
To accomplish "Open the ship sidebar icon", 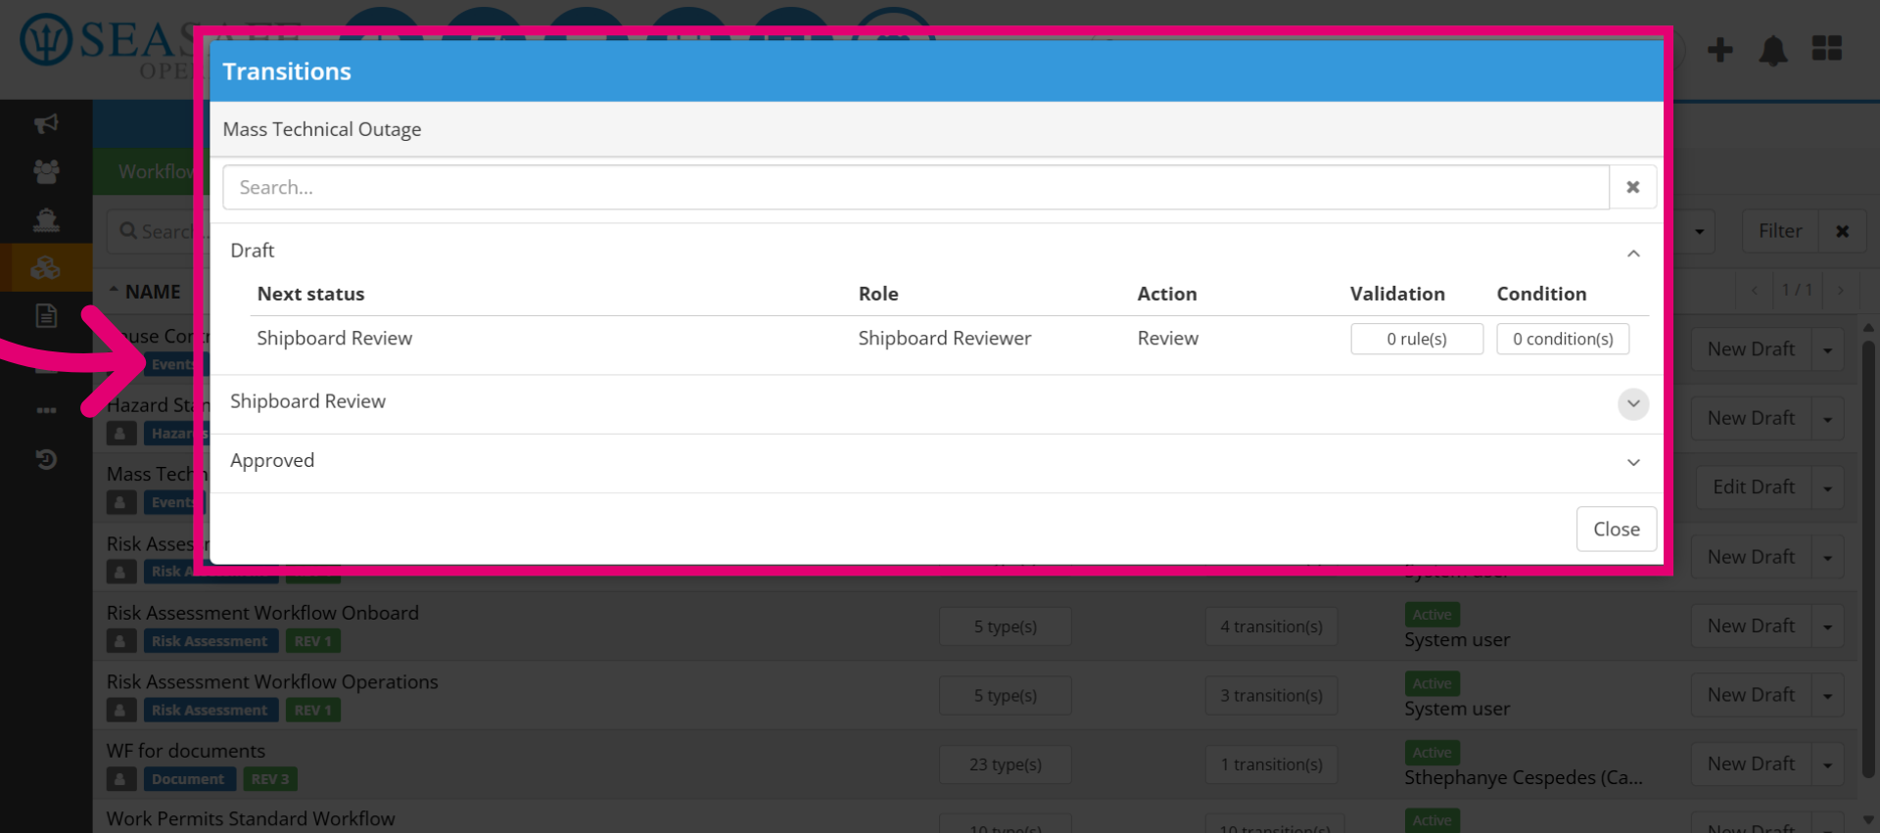I will [46, 219].
